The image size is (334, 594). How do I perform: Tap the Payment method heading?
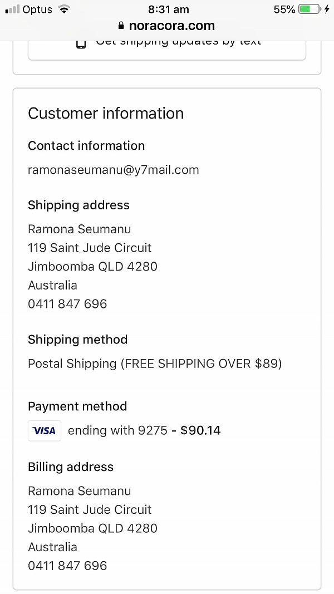77,406
